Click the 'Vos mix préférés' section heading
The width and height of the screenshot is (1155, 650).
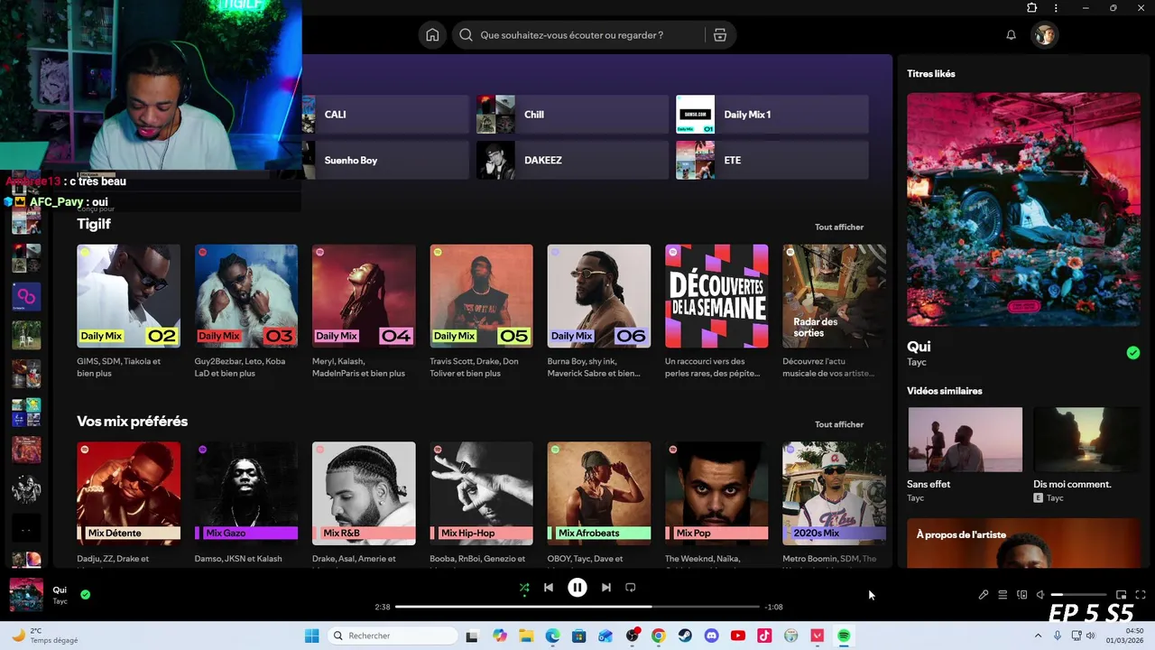click(x=133, y=422)
